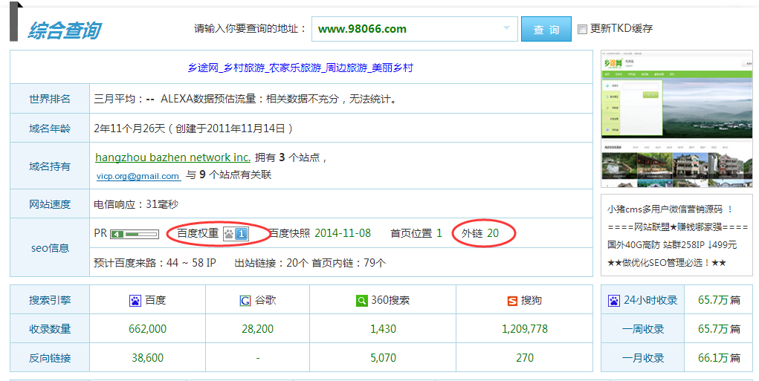Click the 查询 search button

(546, 29)
